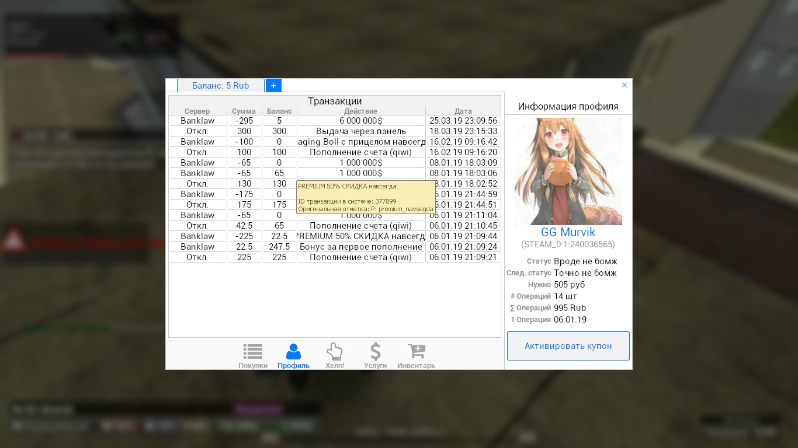Sort by the Действие column header
This screenshot has height=448, width=798.
click(x=360, y=111)
